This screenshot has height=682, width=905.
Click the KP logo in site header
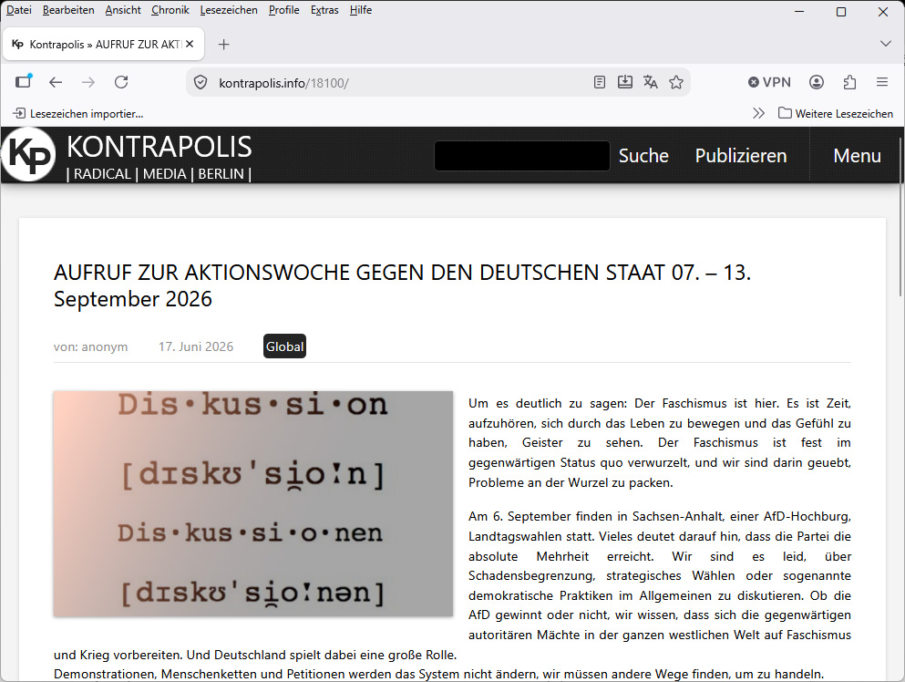point(29,154)
